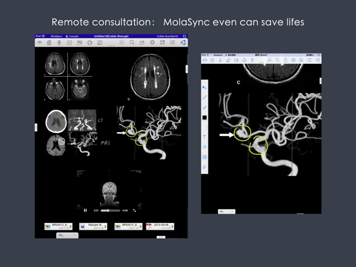Open the list view icon in left toolbar

tap(173, 43)
